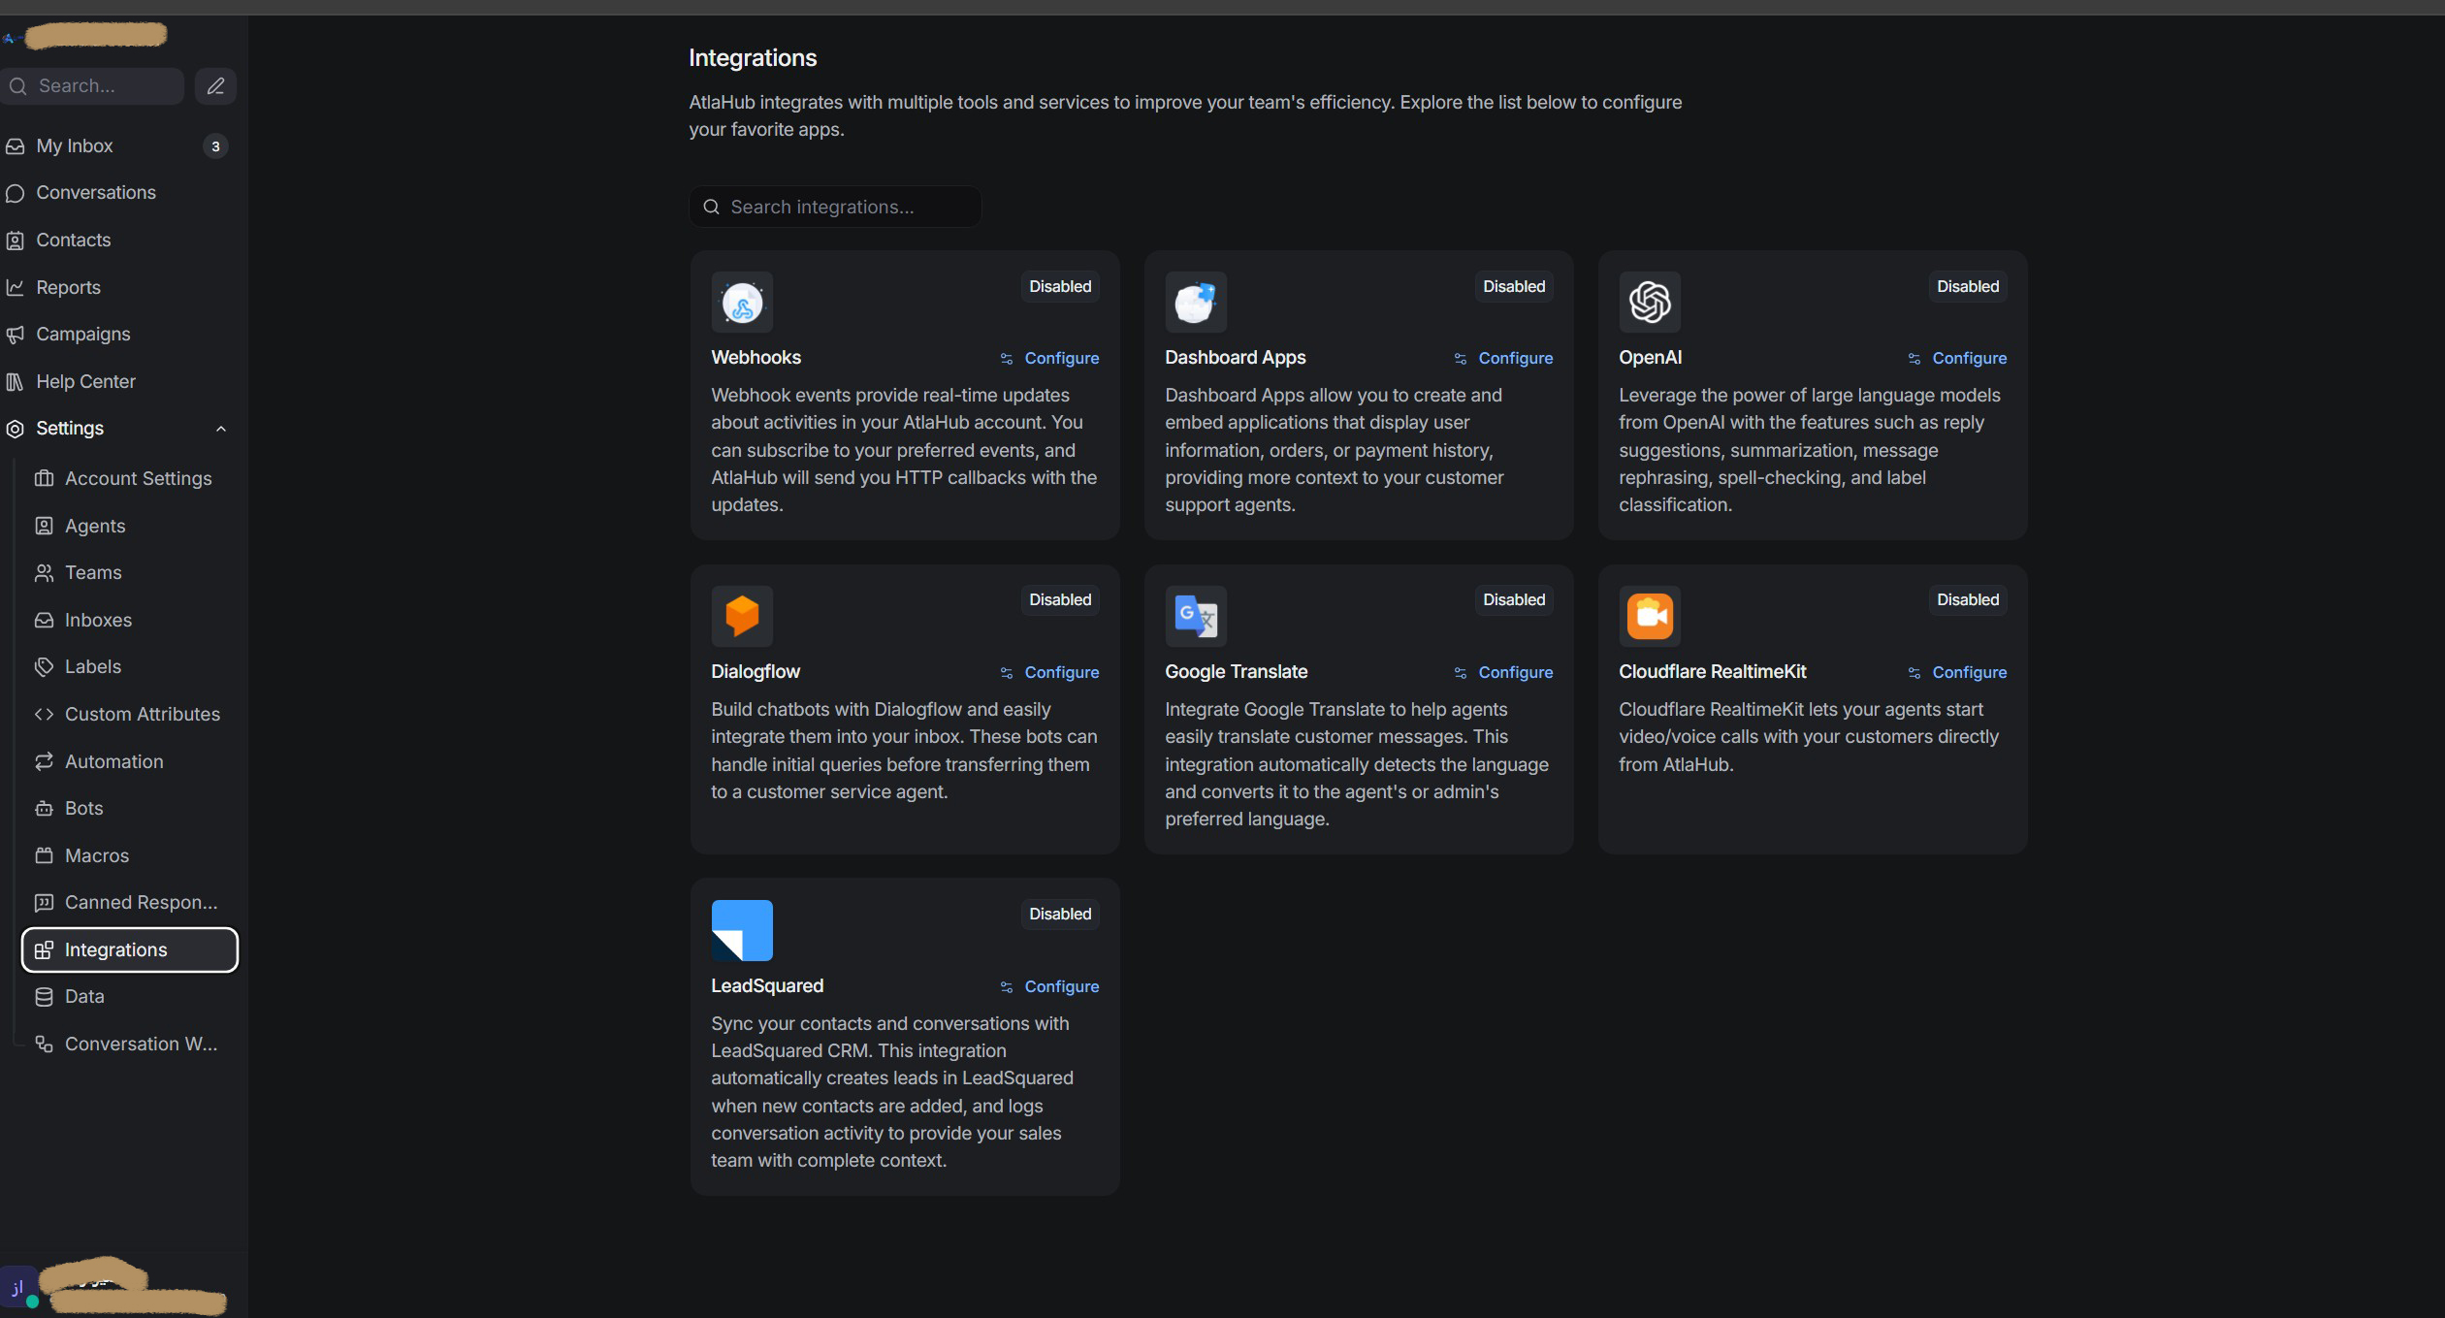Navigate to Reports

pos(116,288)
